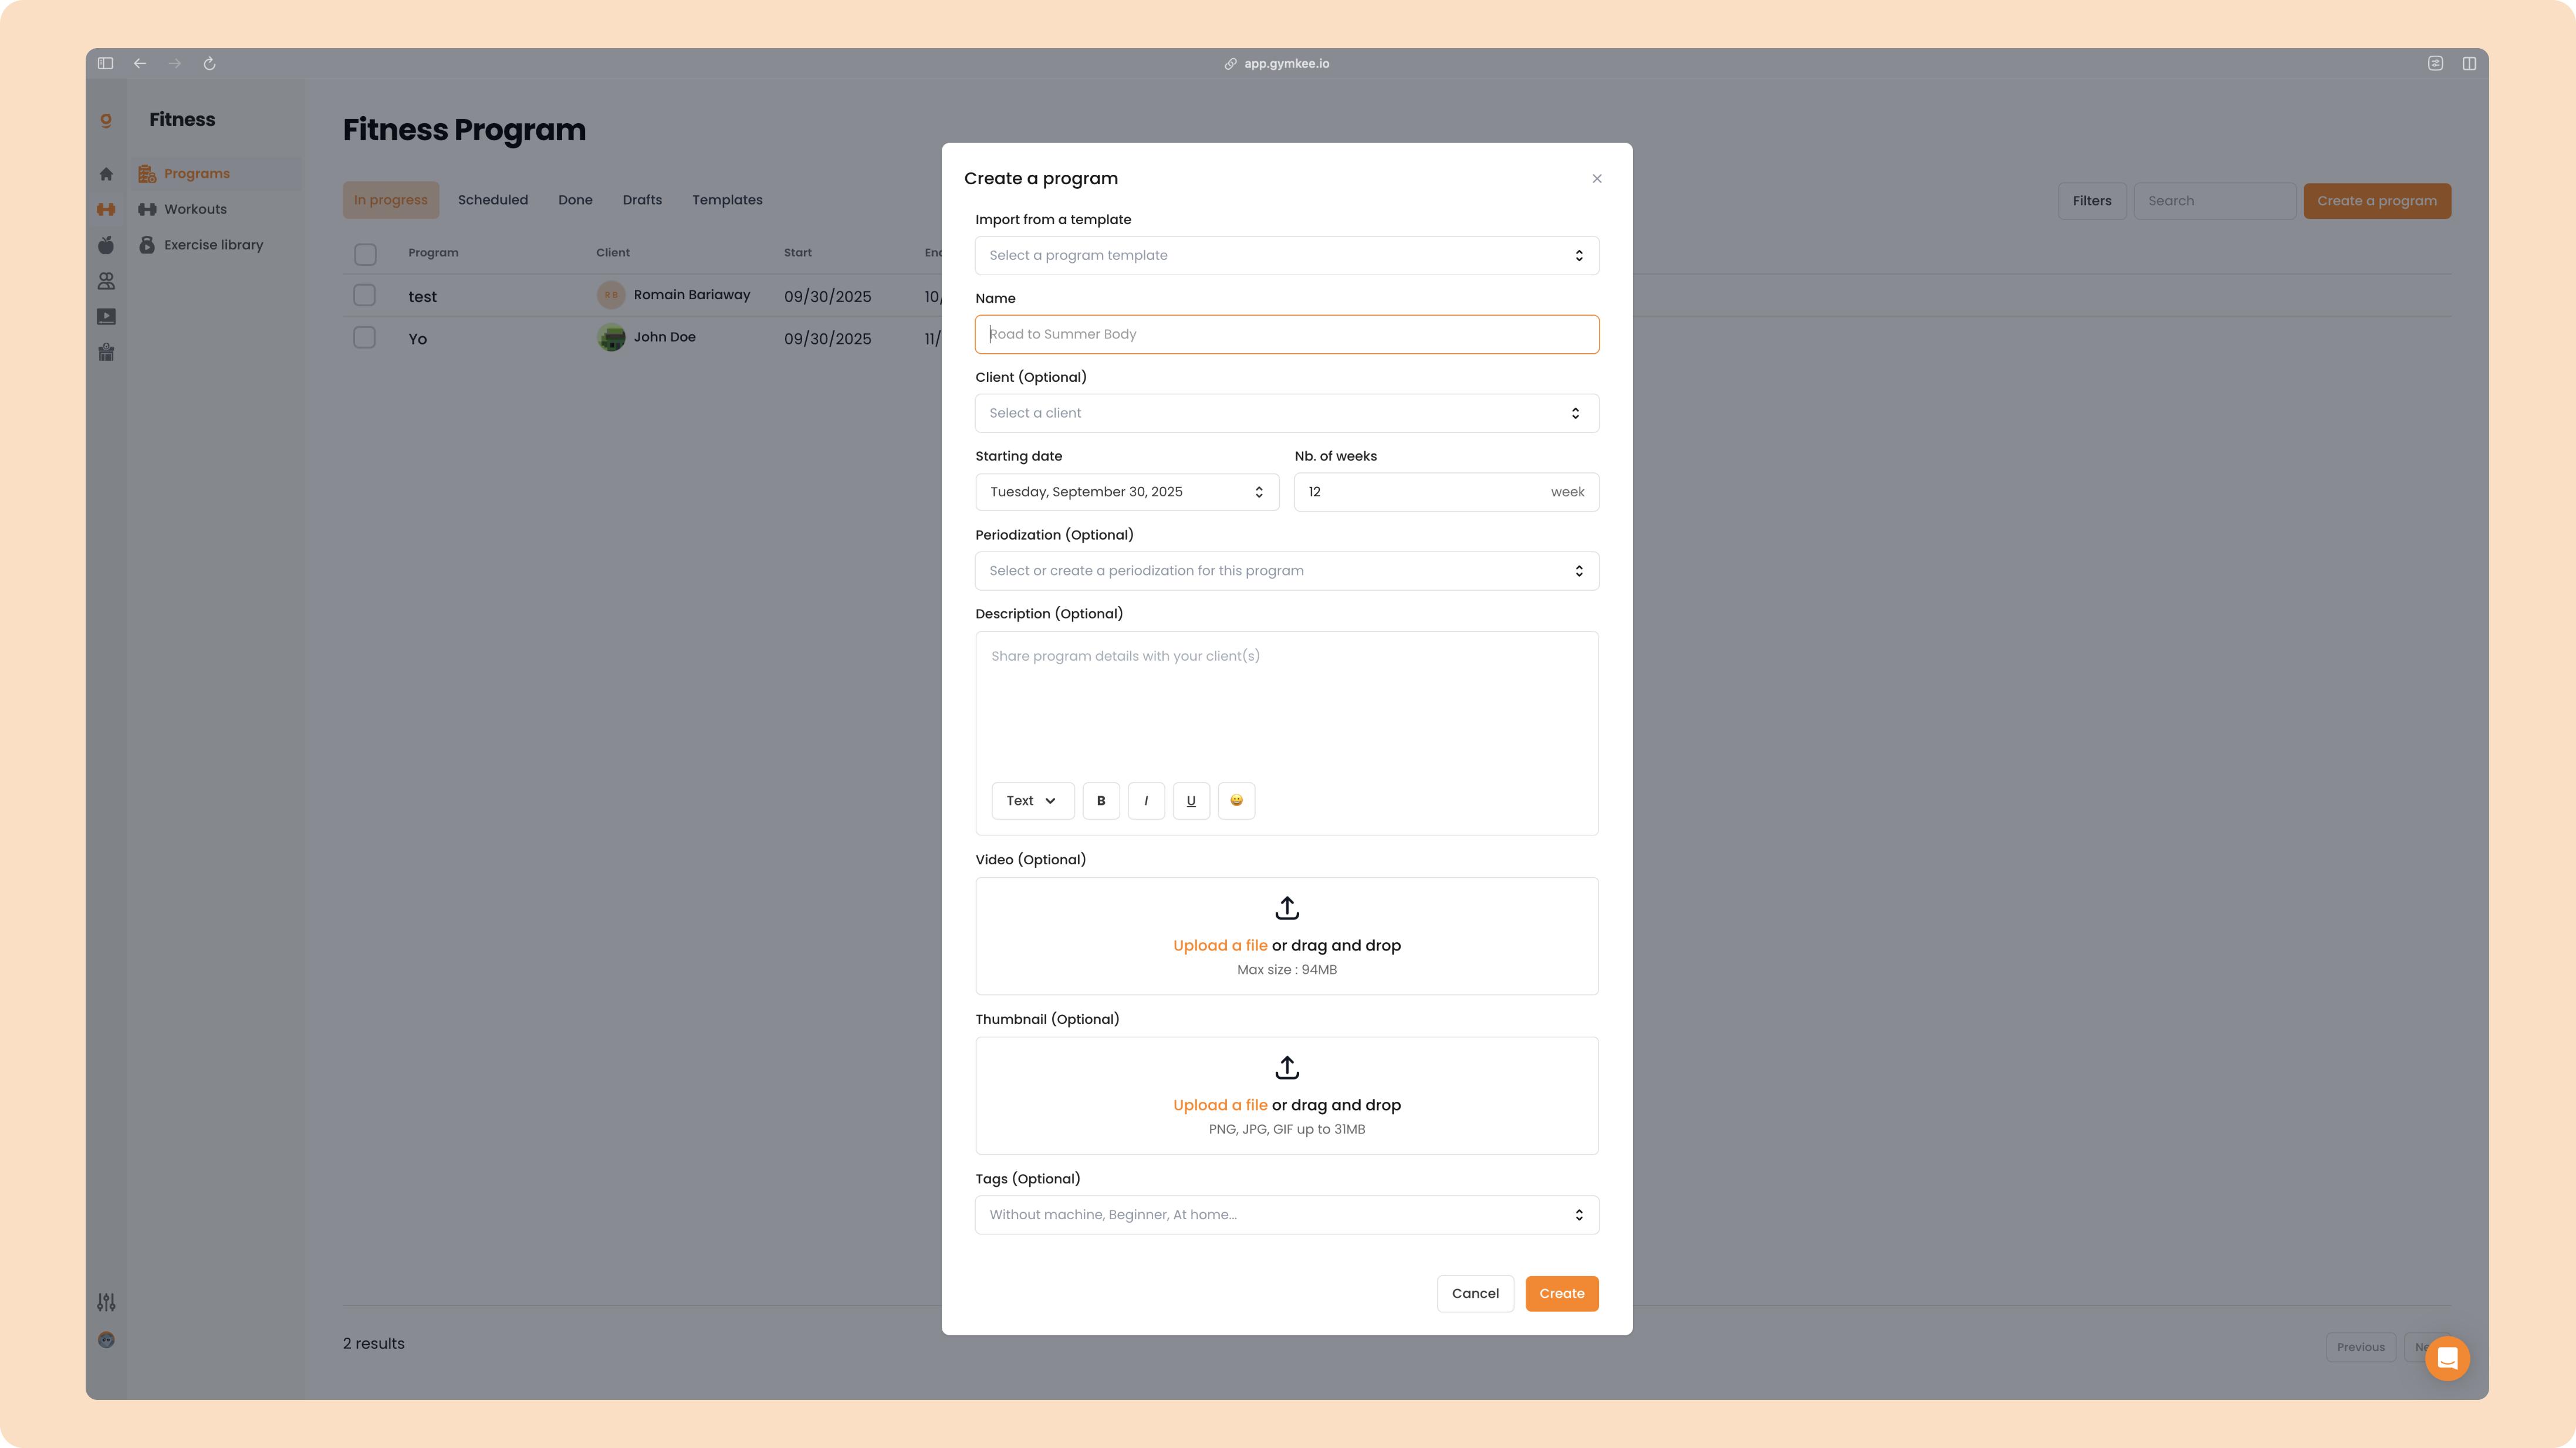Click the Create button in dialog
Screen dimensions: 2576x1448
(x=1562, y=1294)
